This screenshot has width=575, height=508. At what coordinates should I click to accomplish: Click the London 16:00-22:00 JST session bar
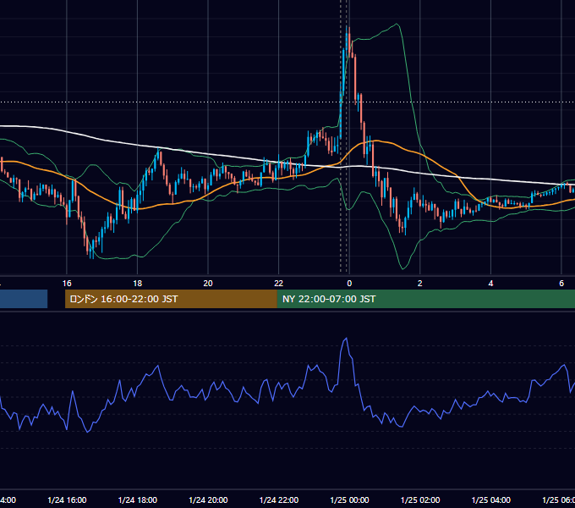(x=171, y=299)
